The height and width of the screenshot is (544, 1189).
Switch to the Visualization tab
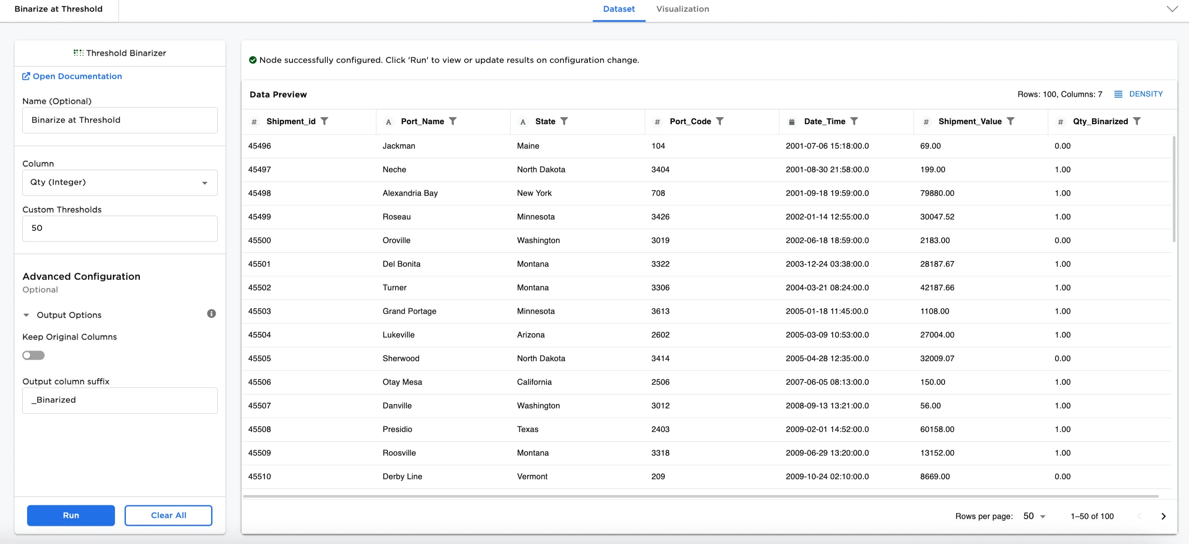click(682, 9)
